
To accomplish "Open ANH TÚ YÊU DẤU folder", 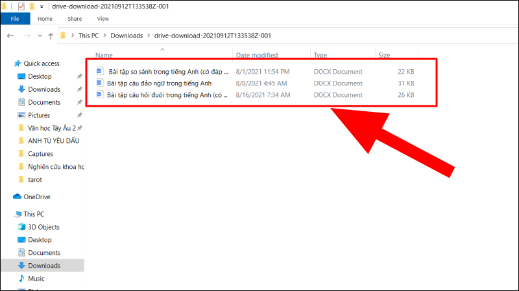I will click(x=54, y=140).
